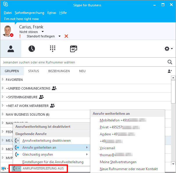Open Gleichzeitig anrufen submenu

pos(52,154)
